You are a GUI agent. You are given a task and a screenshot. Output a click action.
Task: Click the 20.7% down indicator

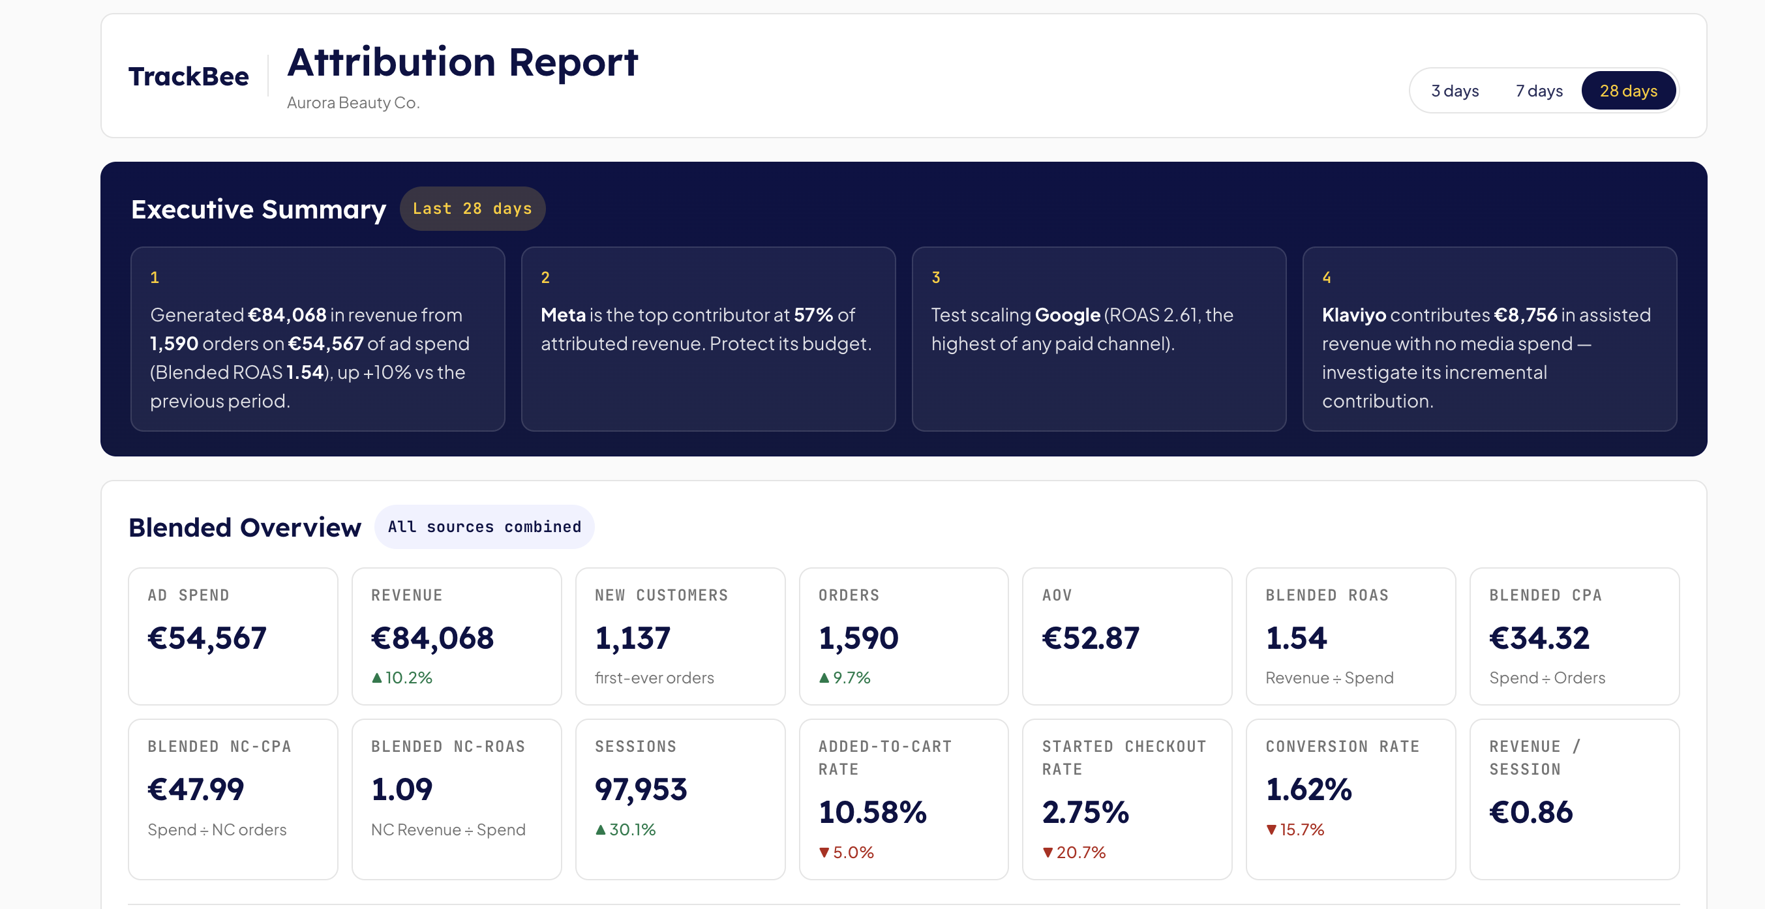[1074, 852]
